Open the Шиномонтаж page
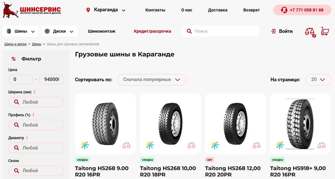 click(102, 31)
